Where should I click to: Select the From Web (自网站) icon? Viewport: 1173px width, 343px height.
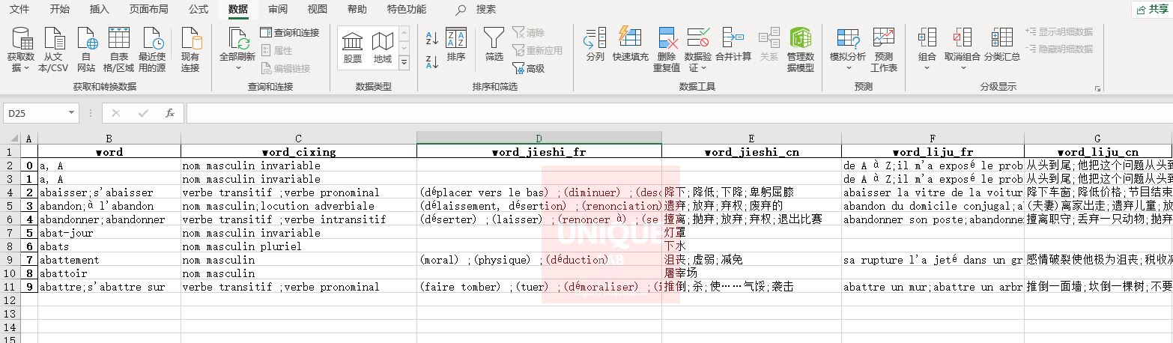pos(86,39)
